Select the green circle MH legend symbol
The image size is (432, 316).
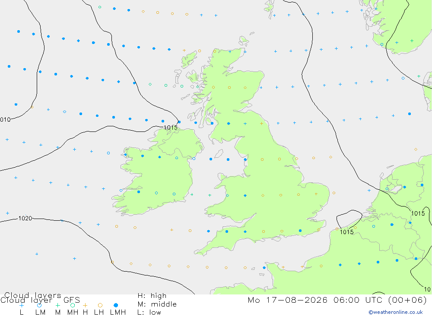point(73,305)
